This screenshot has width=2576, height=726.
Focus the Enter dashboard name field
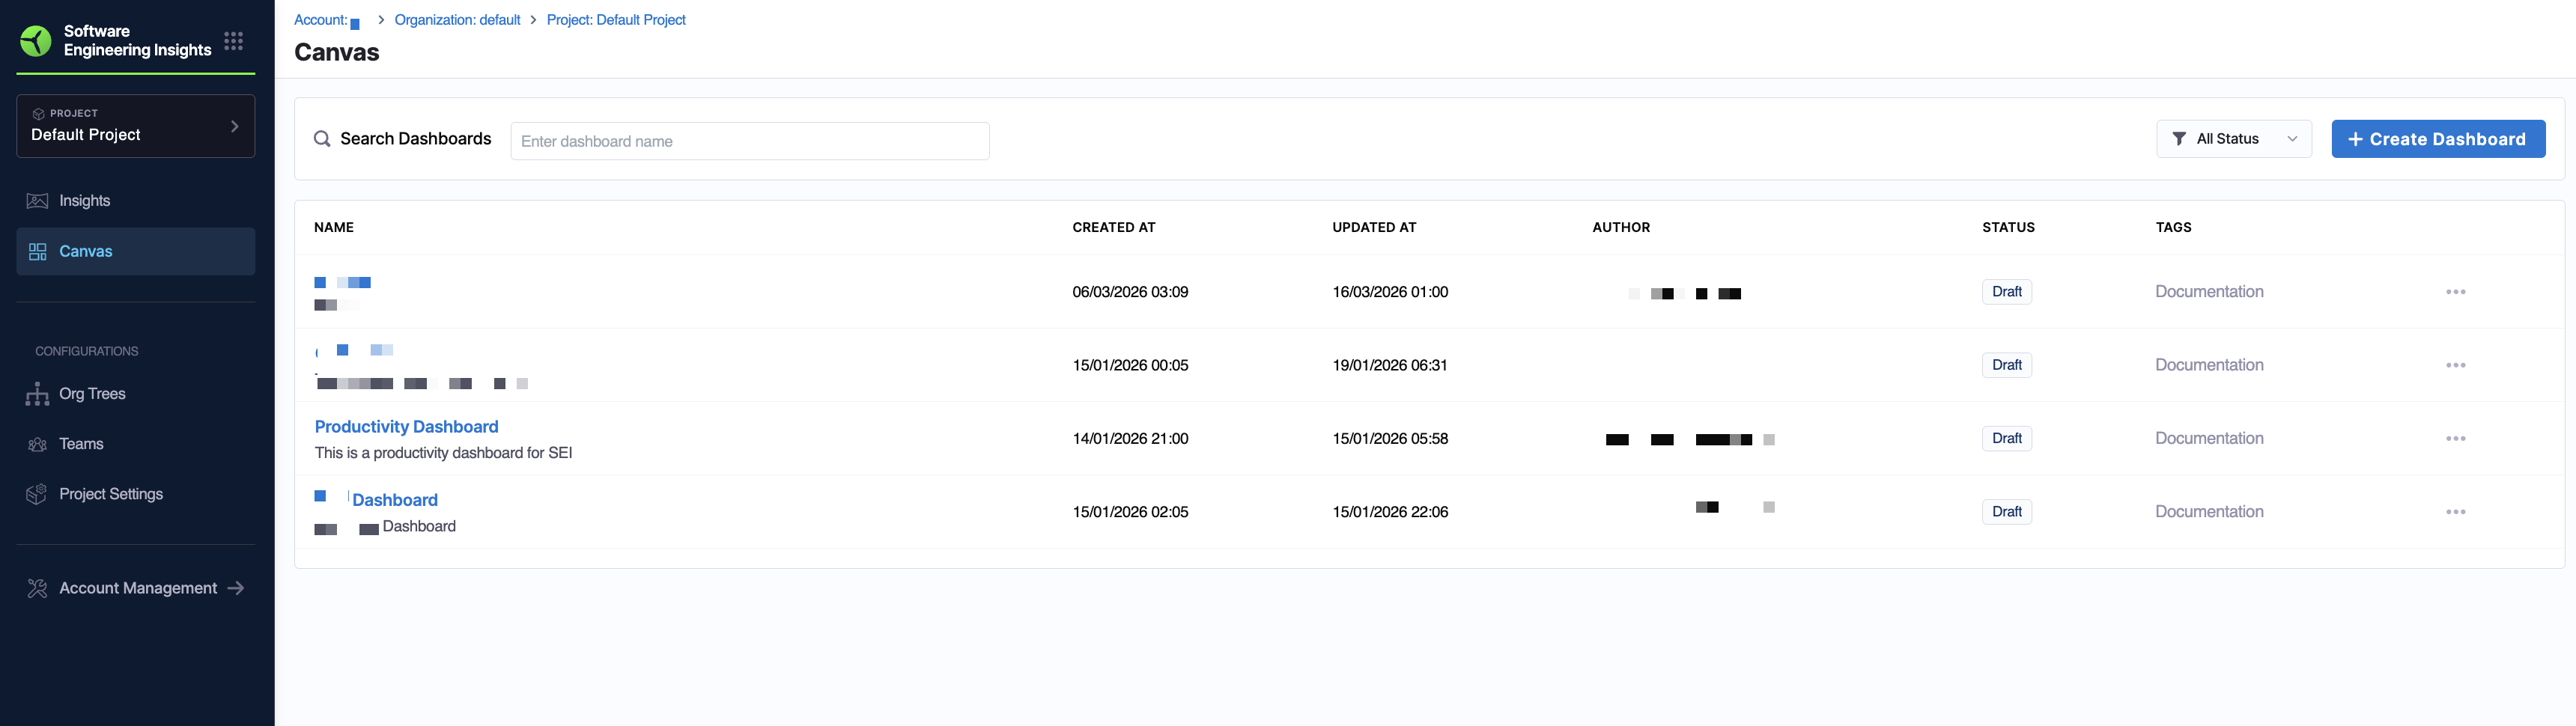tap(749, 141)
